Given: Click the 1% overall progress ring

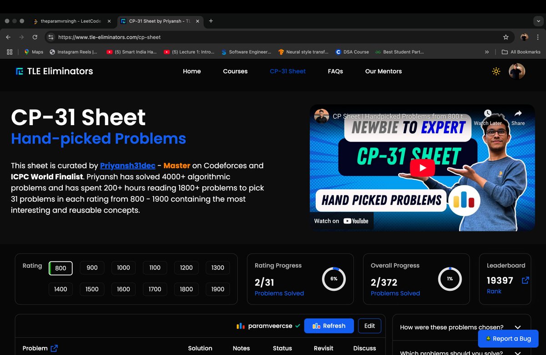Looking at the screenshot, I should (x=450, y=279).
